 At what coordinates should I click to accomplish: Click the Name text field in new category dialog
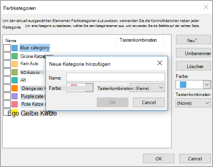pos(116,77)
